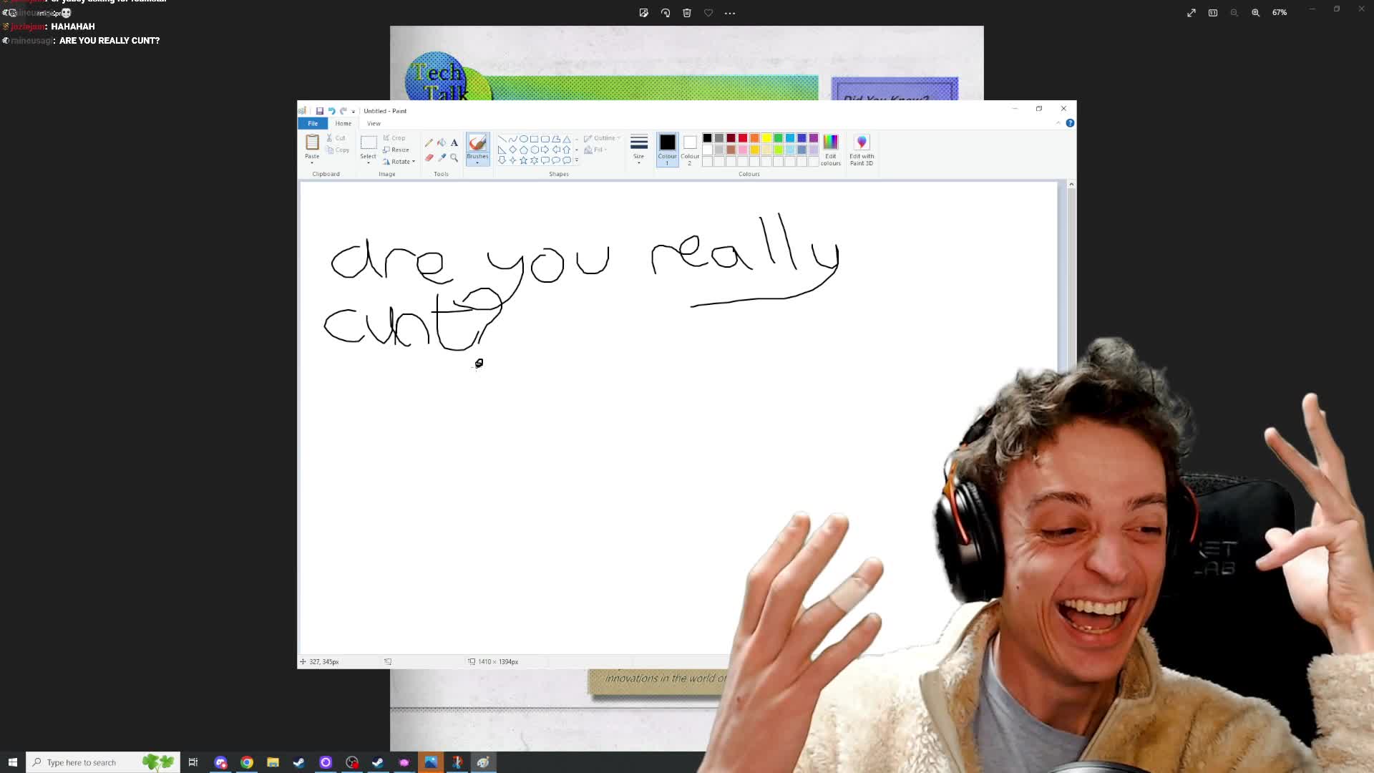Click Task View on the taskbar
Image resolution: width=1374 pixels, height=773 pixels.
pos(193,762)
